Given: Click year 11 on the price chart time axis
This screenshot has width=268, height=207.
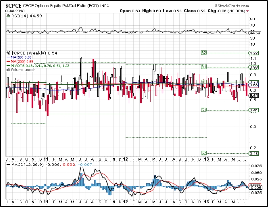Looking at the screenshot, I should point(46,159).
